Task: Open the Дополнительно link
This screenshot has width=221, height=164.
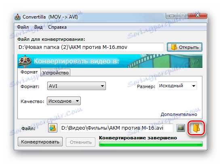Action: click(x=179, y=114)
